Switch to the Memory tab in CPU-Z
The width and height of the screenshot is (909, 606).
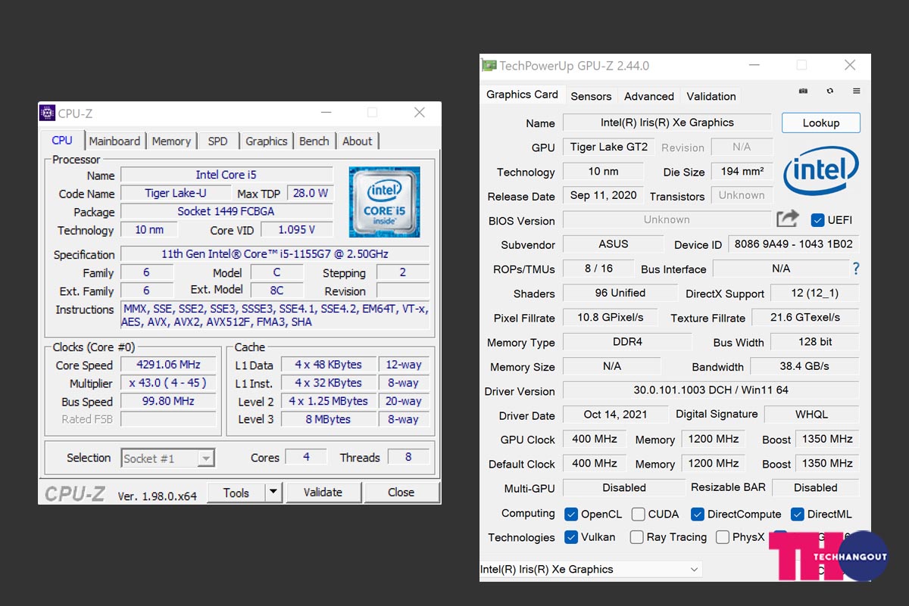point(171,141)
